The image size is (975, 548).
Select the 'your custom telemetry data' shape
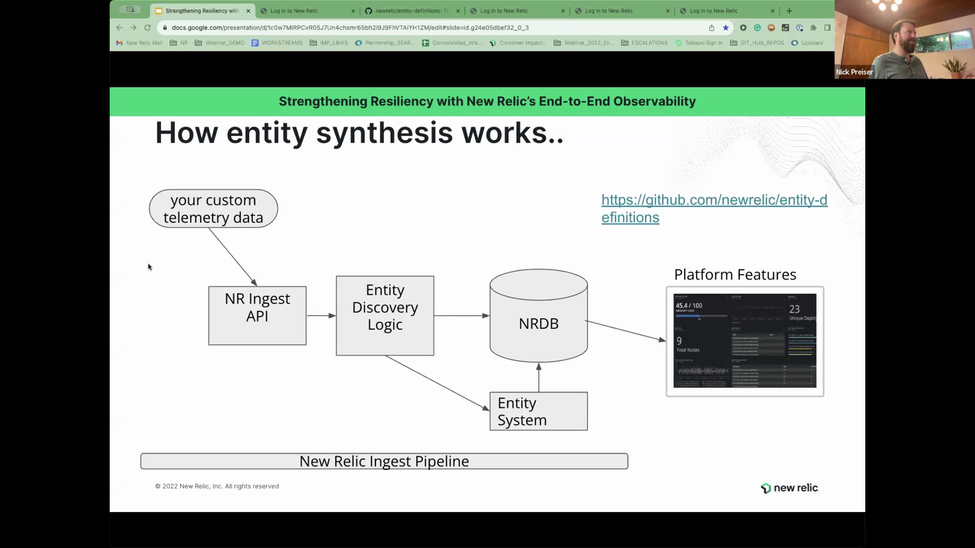tap(213, 209)
